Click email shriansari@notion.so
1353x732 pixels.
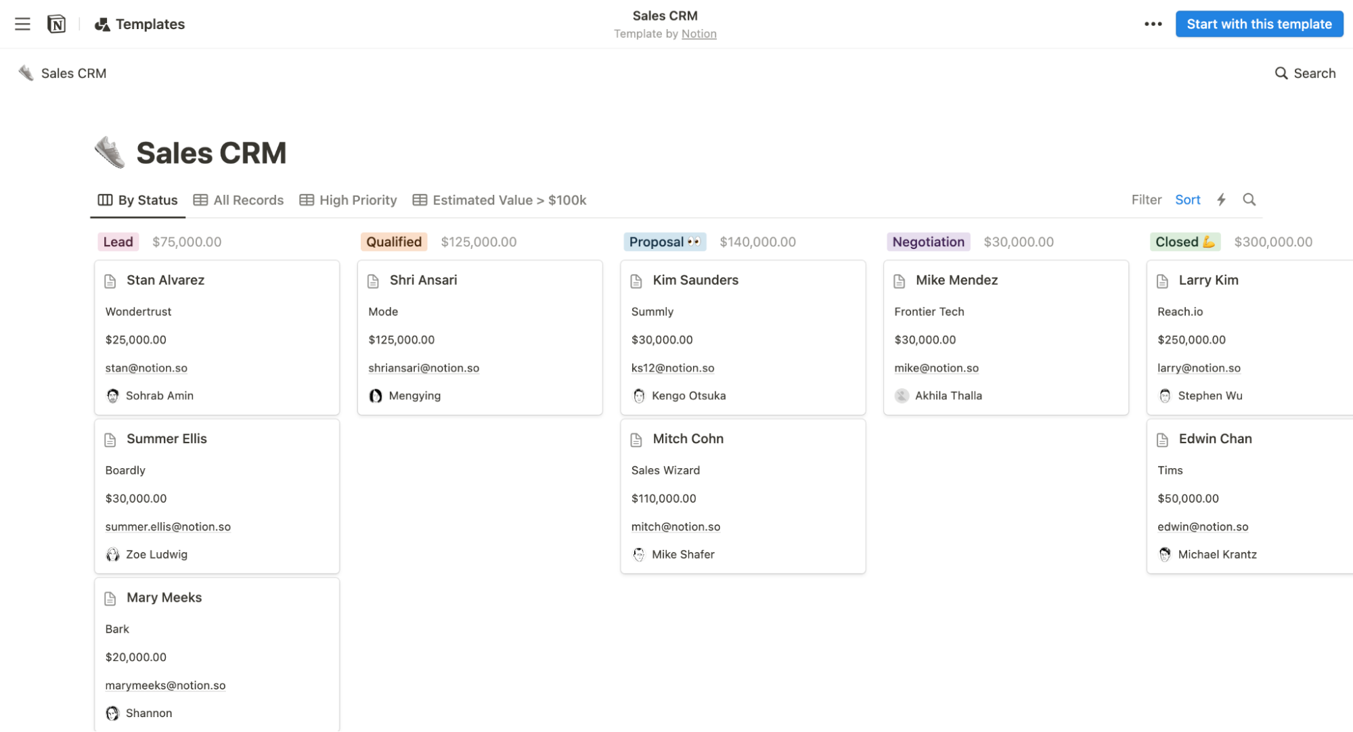click(424, 368)
